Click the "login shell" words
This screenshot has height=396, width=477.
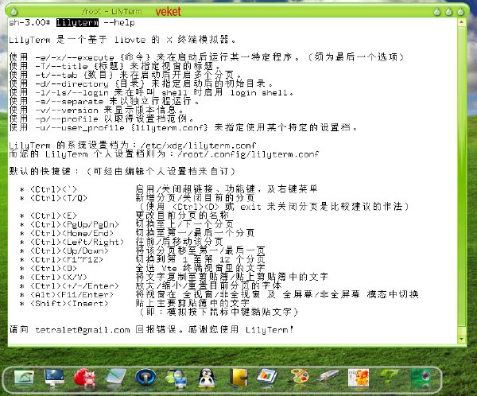point(259,93)
